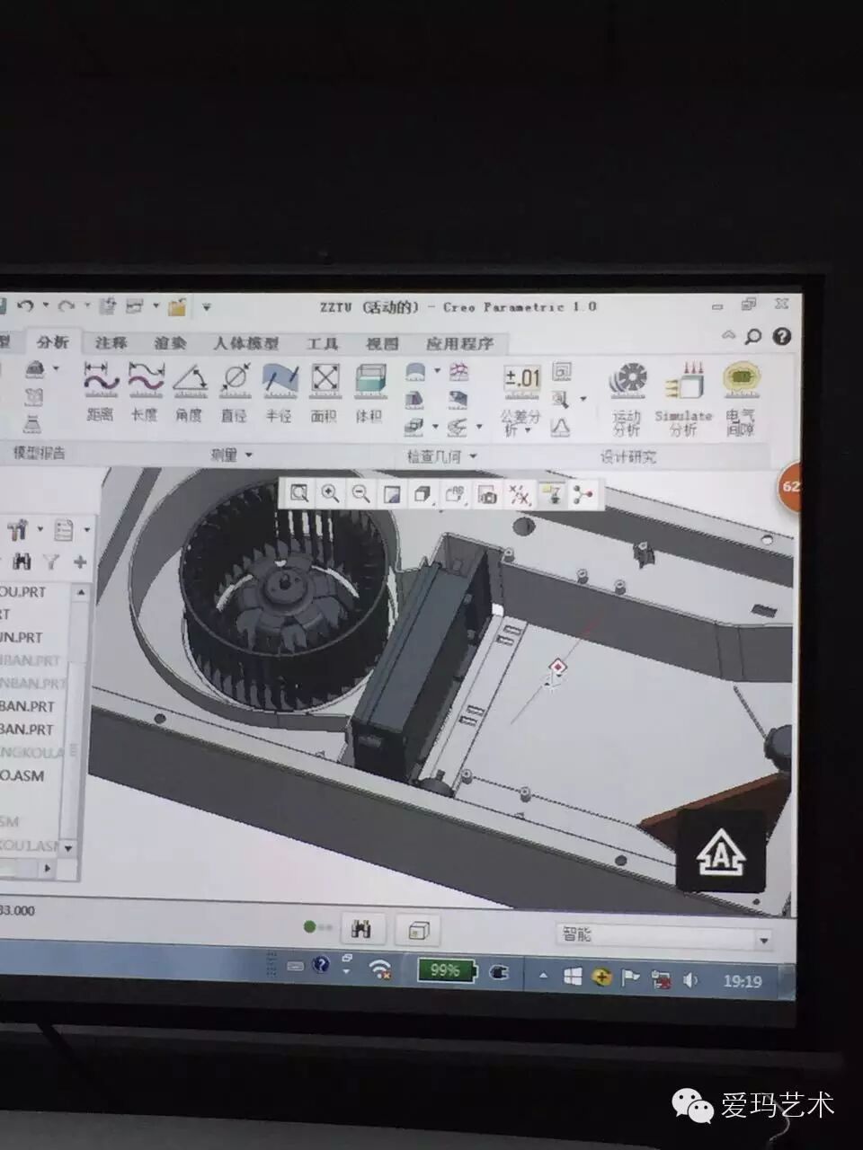Collapse the ribbon with the up chevron
Image resolution: width=863 pixels, height=1150 pixels.
pos(729,335)
